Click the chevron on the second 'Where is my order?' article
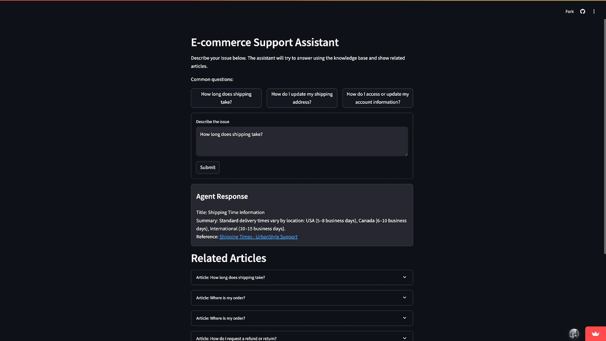The height and width of the screenshot is (341, 606). tap(405, 318)
